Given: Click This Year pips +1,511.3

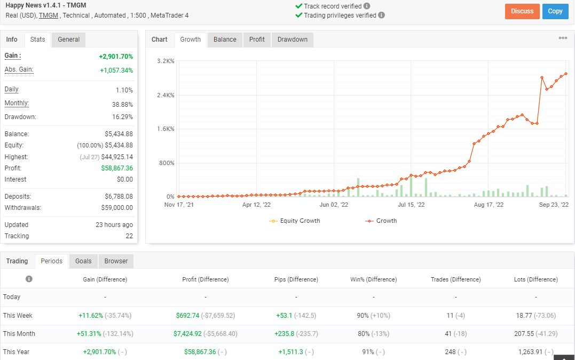Looking at the screenshot, I should [x=291, y=352].
